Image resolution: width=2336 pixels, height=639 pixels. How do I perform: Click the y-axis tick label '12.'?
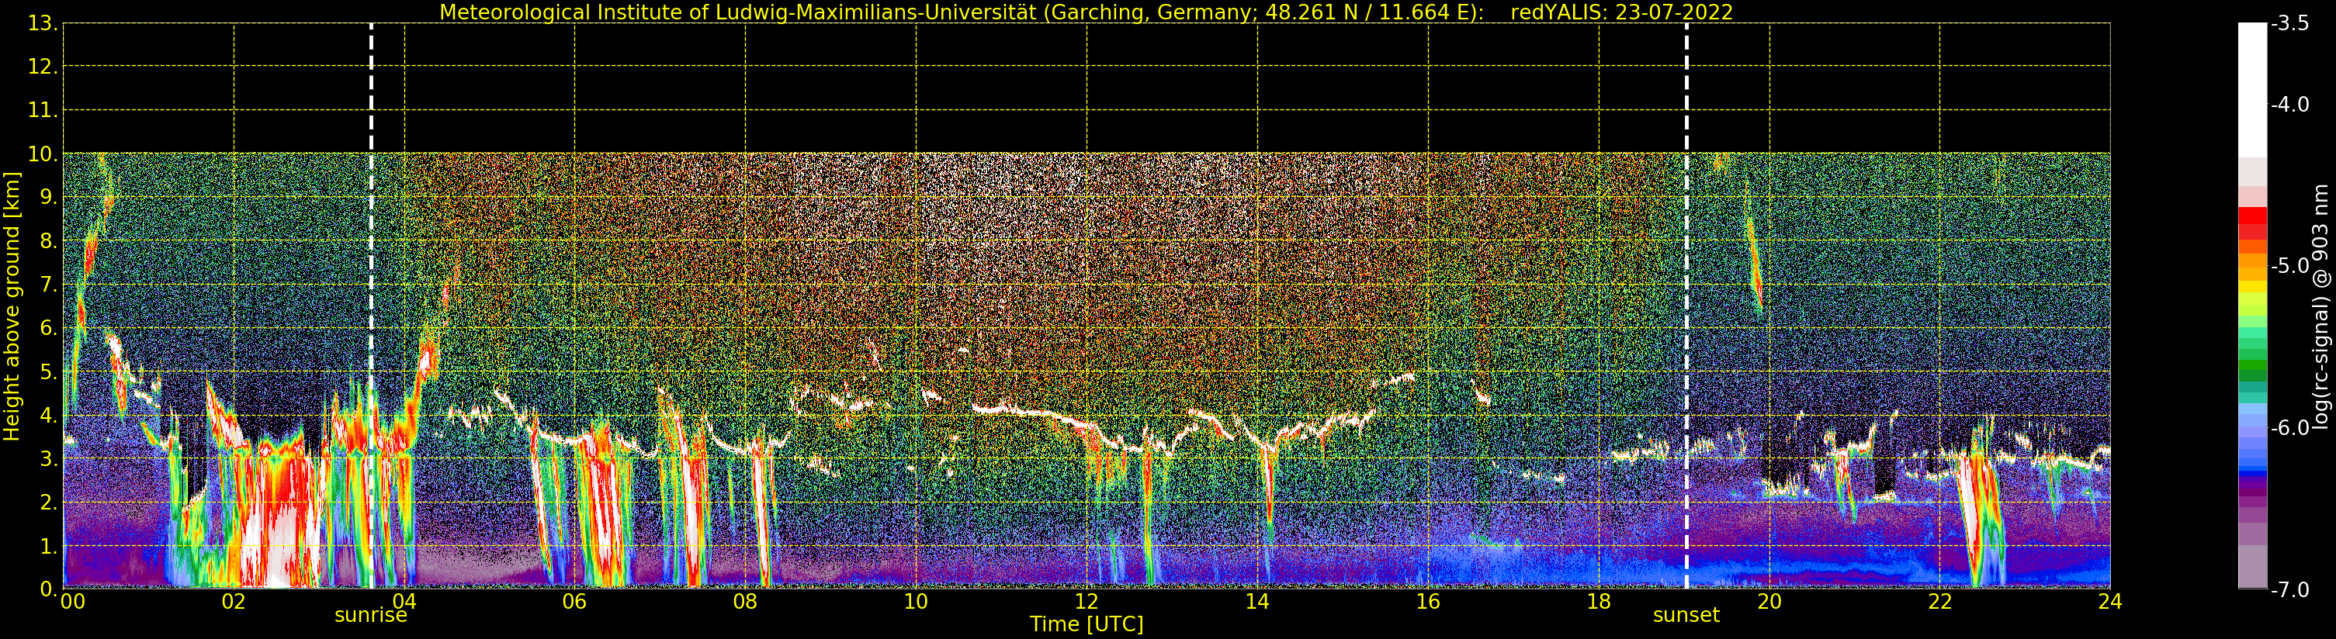point(43,66)
